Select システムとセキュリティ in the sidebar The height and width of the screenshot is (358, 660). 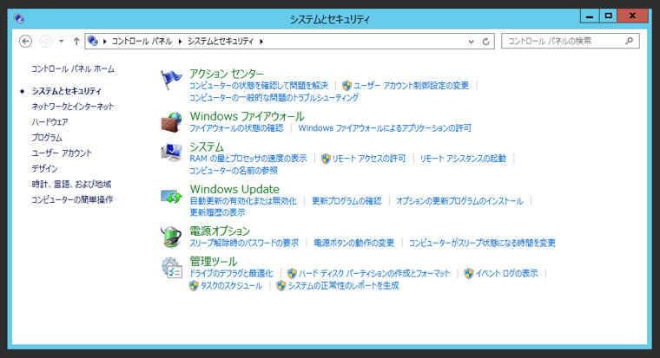[67, 91]
